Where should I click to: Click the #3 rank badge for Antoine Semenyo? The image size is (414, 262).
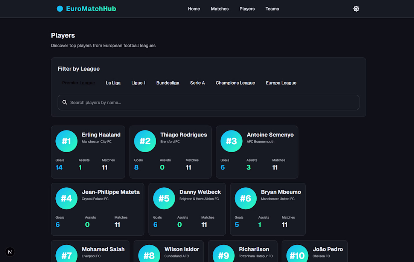(x=231, y=141)
